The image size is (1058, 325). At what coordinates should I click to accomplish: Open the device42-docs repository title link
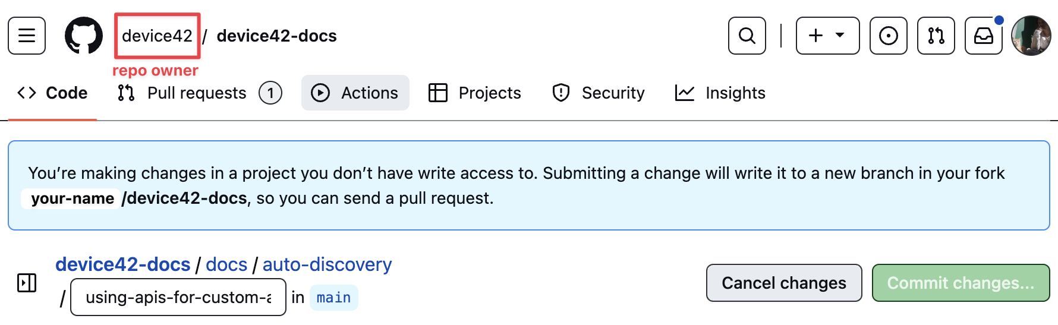(x=276, y=36)
